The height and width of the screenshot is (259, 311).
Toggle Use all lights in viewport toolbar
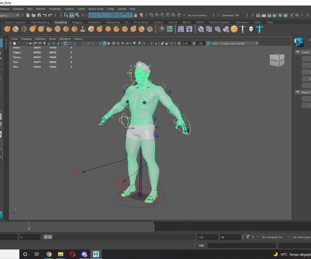point(122,44)
